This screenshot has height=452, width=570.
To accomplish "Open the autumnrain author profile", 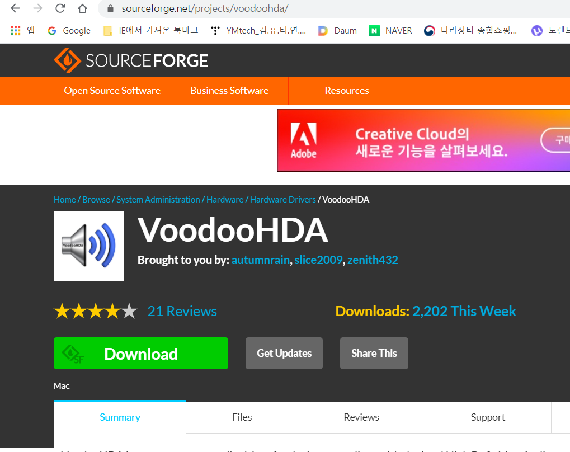I will click(x=261, y=260).
